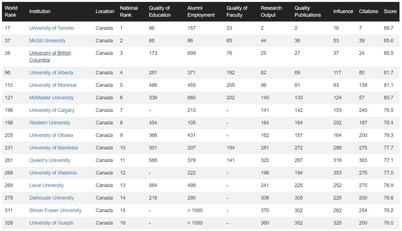Open the University of Toronto link
Image resolution: width=402 pixels, height=231 pixels.
(x=52, y=28)
